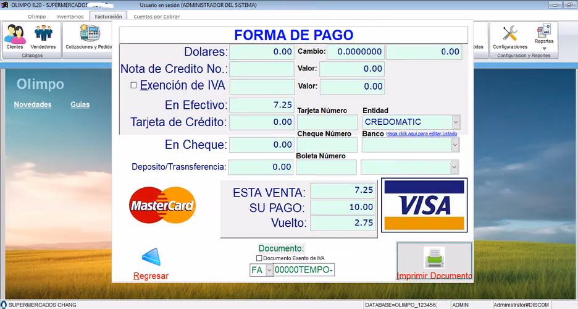
Task: Click Haga click aqui para editar Listado
Action: (x=422, y=134)
